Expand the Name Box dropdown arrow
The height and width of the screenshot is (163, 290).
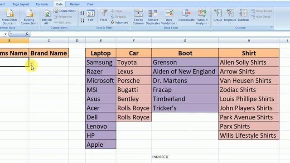click(x=5, y=34)
